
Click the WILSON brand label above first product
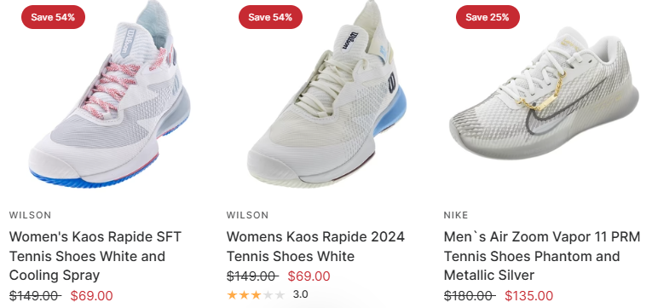click(x=31, y=215)
